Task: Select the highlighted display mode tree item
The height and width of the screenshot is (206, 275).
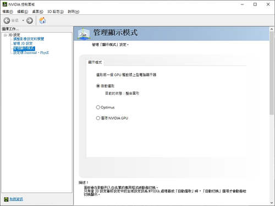Action: [x=24, y=48]
